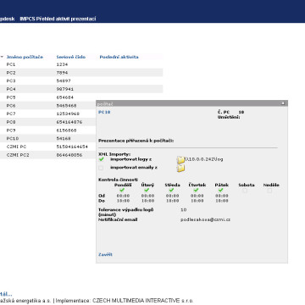Open the pdesk navigation item
This screenshot has width=305, height=305.
click(8, 19)
